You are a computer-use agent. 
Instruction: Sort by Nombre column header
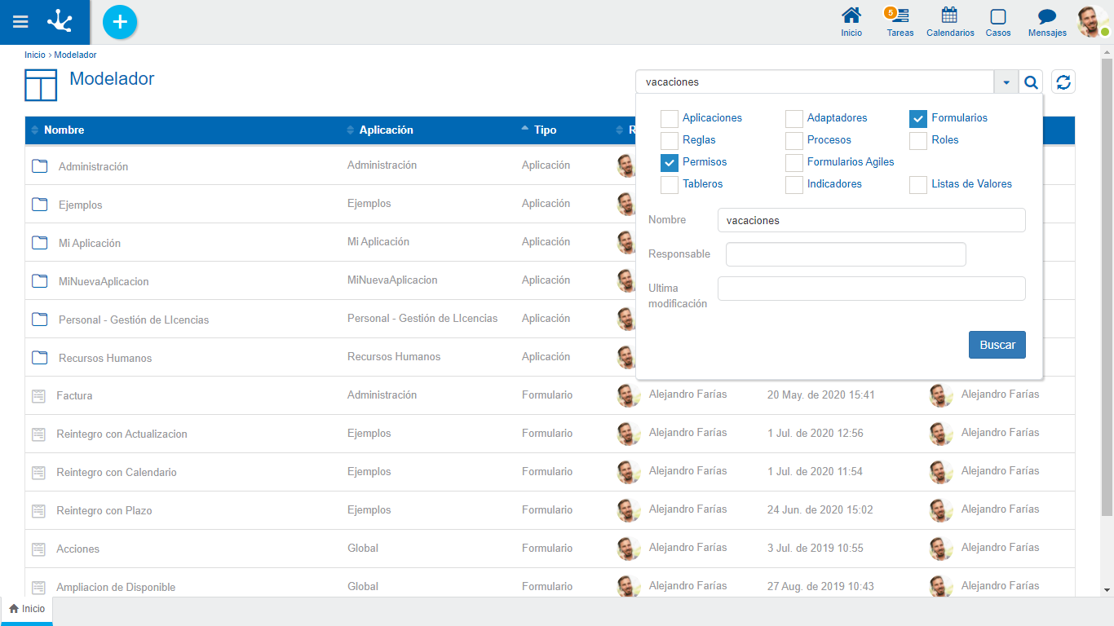pyautogui.click(x=64, y=130)
